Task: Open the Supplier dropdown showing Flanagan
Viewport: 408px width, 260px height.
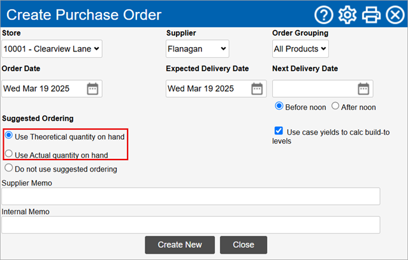Action: click(198, 49)
